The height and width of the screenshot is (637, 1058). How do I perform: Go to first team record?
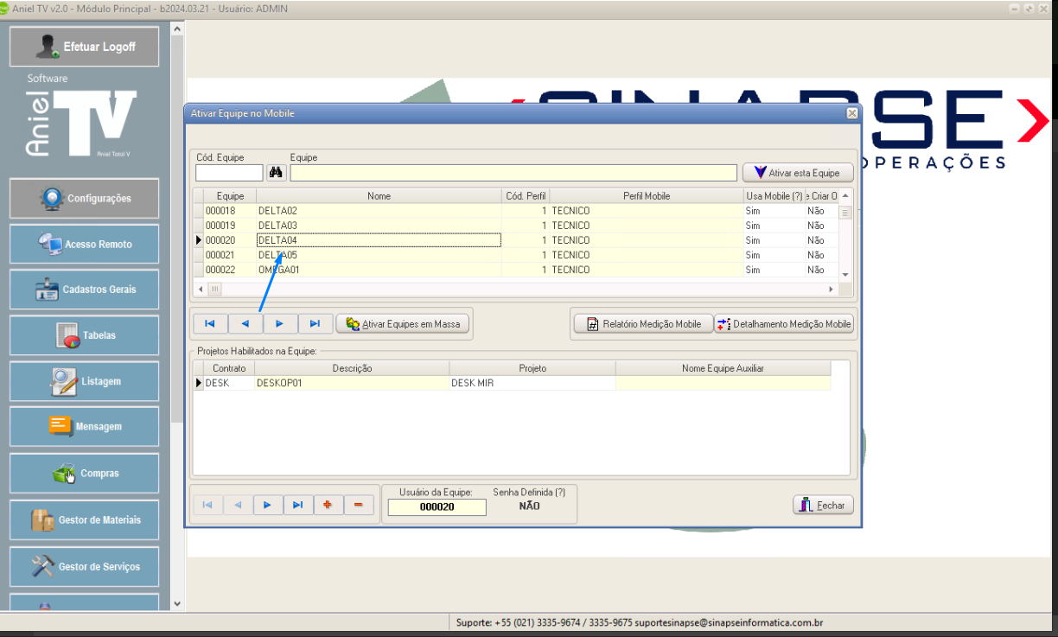[x=210, y=324]
